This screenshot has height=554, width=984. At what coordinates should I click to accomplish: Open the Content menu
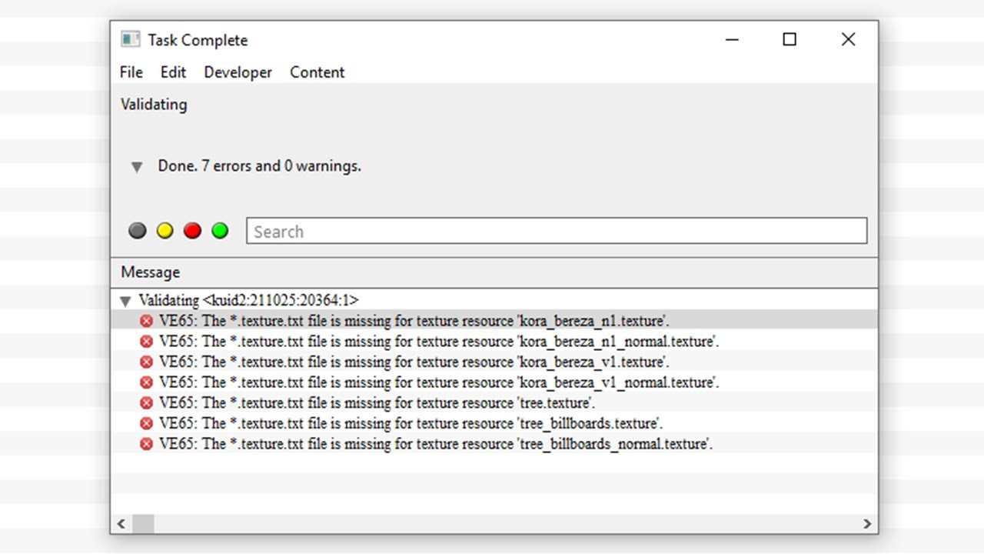pos(317,72)
